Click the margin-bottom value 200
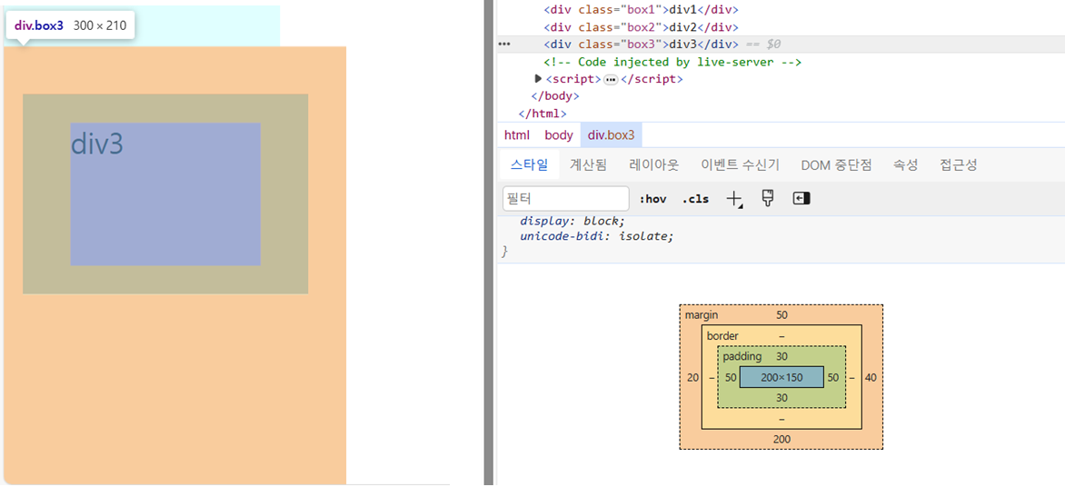This screenshot has width=1065, height=487. point(781,439)
